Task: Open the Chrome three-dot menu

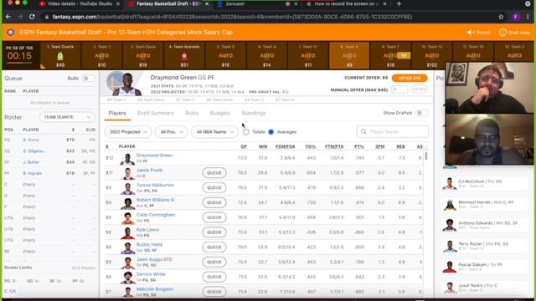Action: coord(528,17)
